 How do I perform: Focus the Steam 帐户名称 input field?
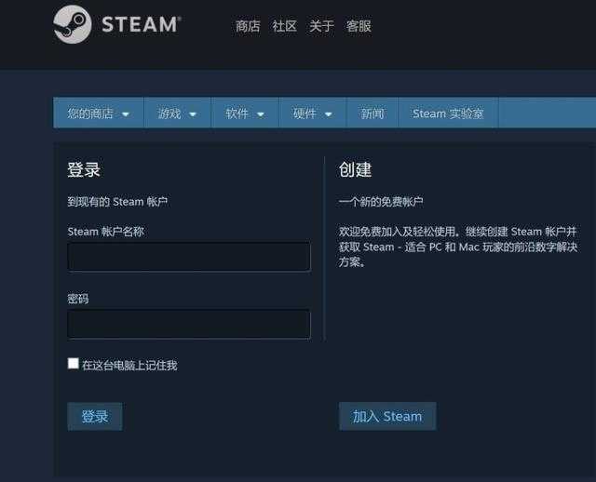pyautogui.click(x=189, y=257)
